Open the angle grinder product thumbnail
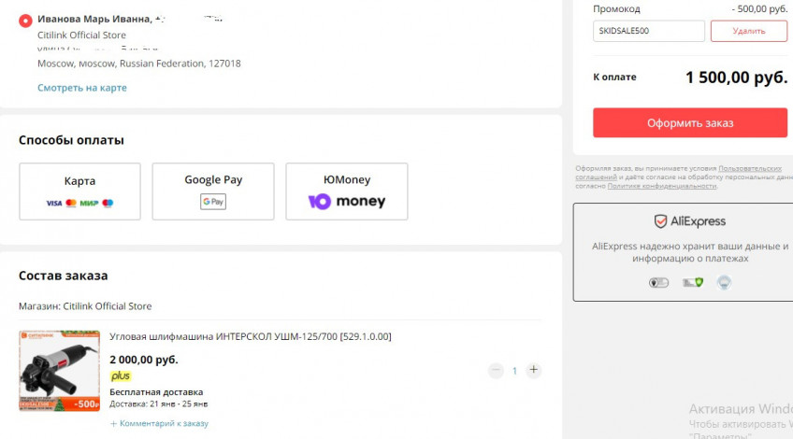This screenshot has height=439, width=793. click(59, 371)
